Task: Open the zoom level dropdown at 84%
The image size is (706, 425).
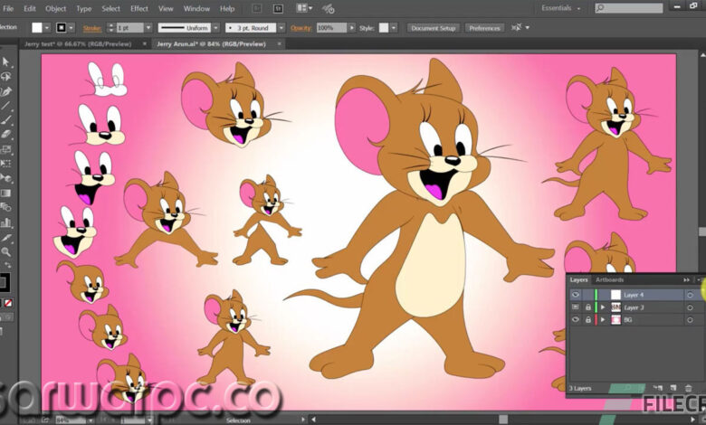Action: (x=91, y=420)
